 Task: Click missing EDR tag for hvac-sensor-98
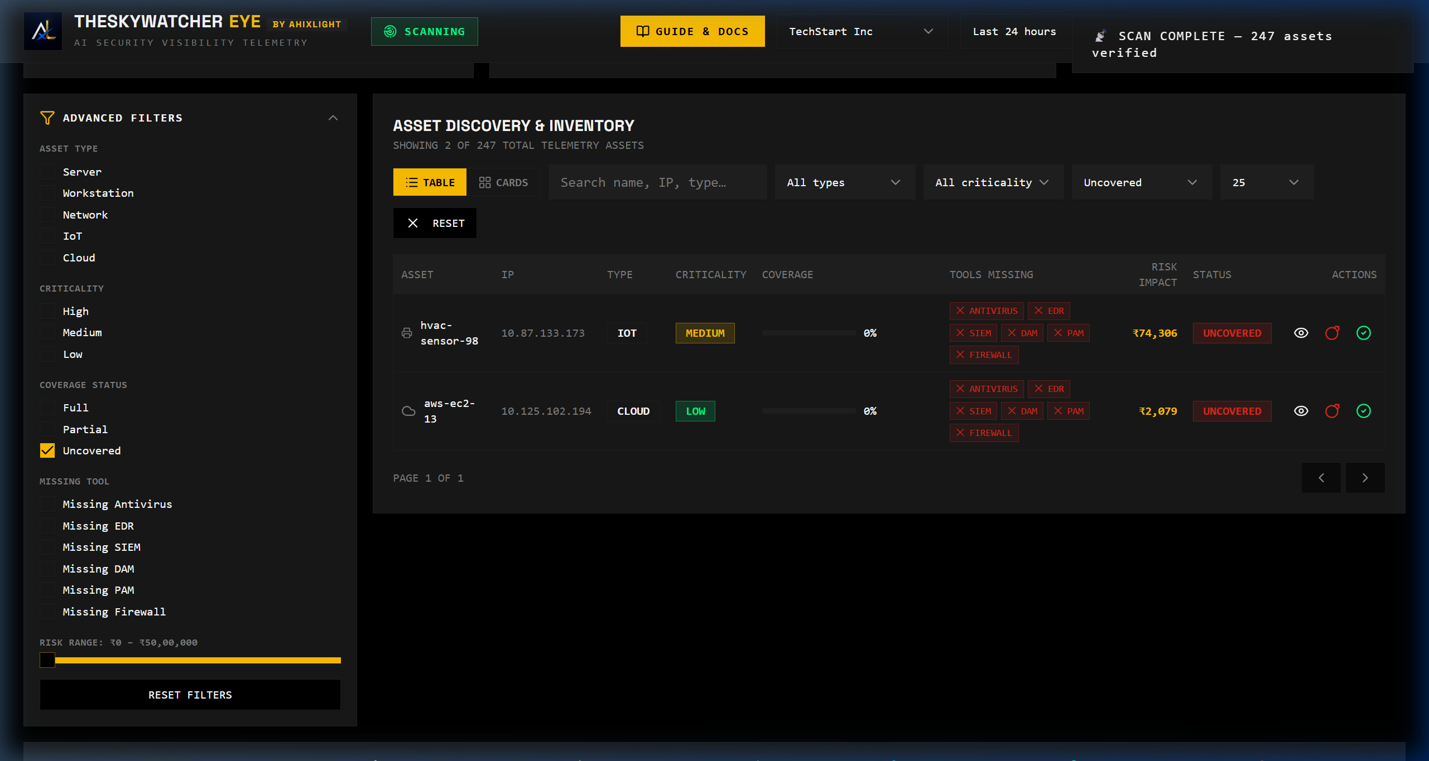(1049, 311)
